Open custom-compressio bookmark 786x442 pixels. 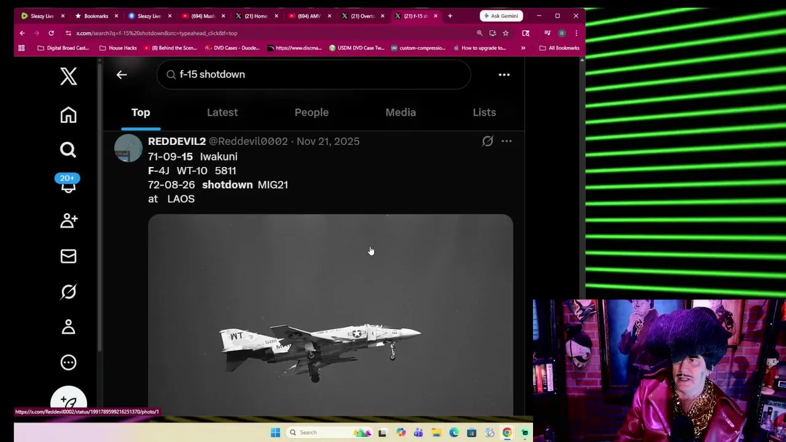pyautogui.click(x=418, y=48)
